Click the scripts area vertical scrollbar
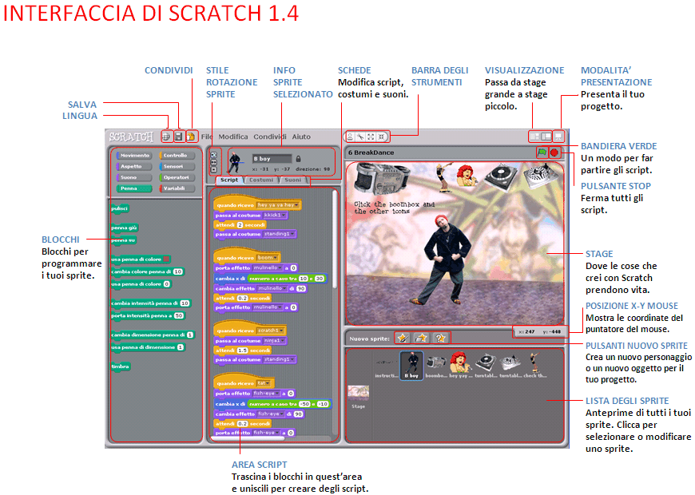 click(335, 240)
